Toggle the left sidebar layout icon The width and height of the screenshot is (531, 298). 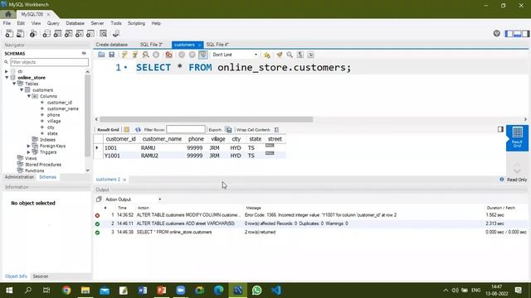point(509,33)
